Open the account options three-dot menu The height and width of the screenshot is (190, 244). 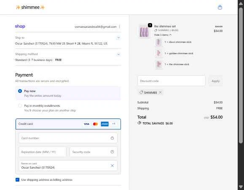click(x=120, y=26)
